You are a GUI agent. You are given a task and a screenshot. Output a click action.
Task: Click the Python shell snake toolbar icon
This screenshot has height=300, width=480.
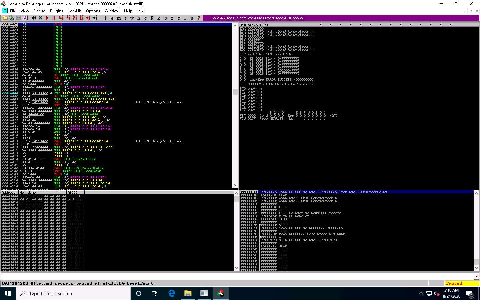point(12,18)
